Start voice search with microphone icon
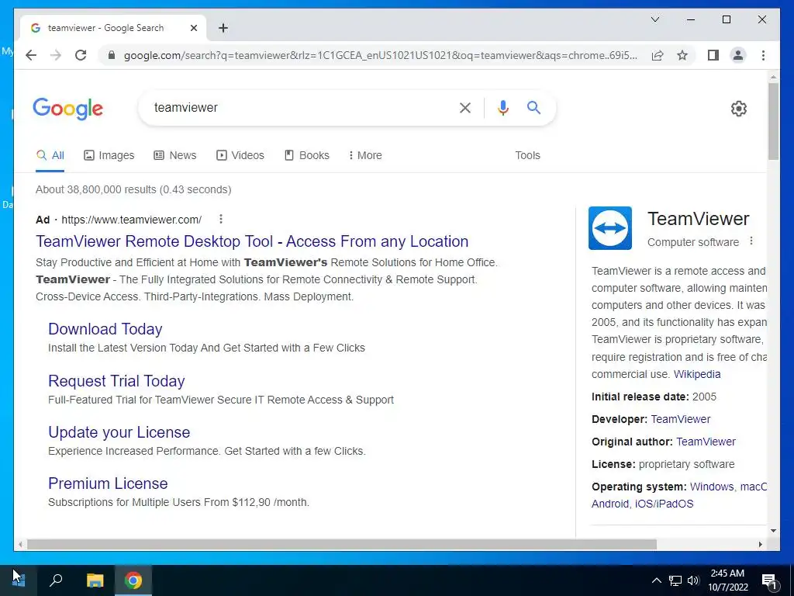794x596 pixels. pyautogui.click(x=502, y=107)
